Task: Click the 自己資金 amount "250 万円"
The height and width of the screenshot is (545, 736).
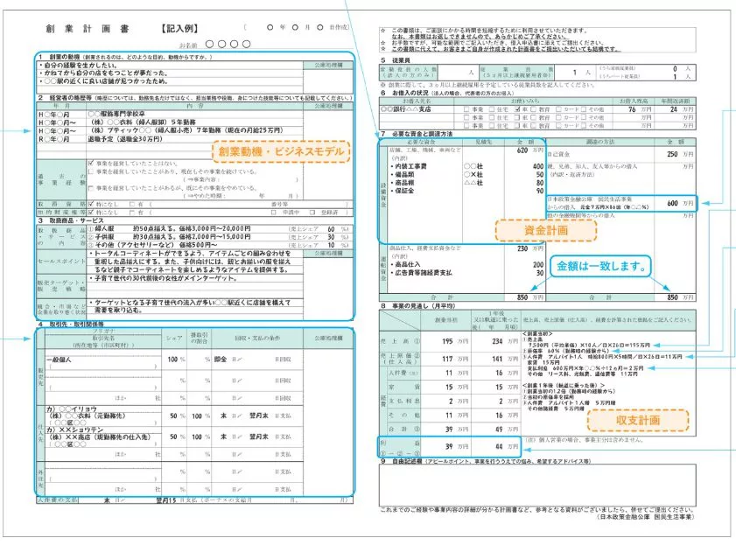Action: 680,154
